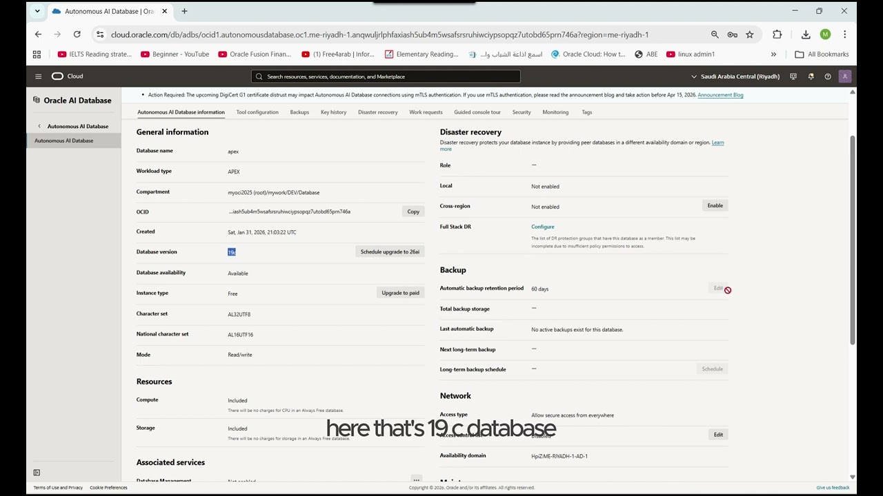Viewport: 883px width, 496px height.
Task: Click the site information icon in address bar
Action: (x=100, y=34)
